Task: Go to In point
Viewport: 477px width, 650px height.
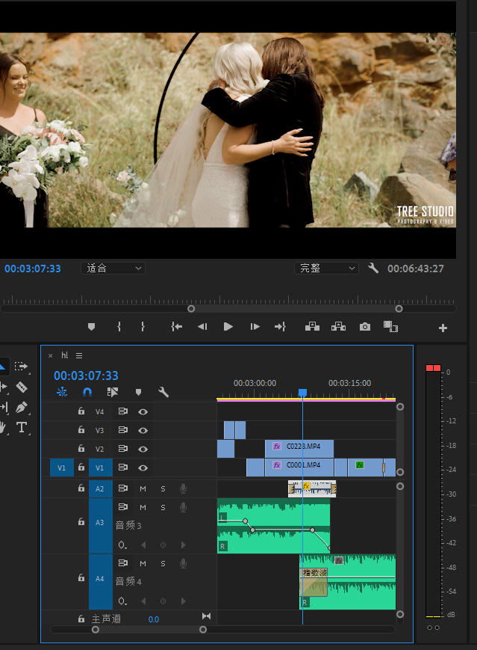Action: pos(177,327)
